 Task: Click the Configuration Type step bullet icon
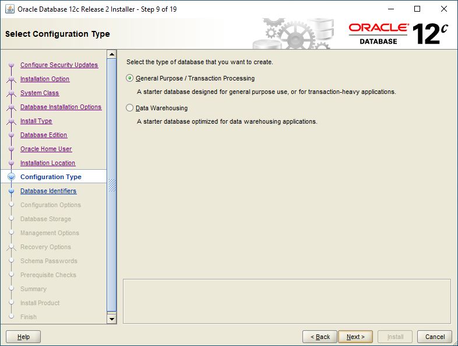pyautogui.click(x=12, y=177)
